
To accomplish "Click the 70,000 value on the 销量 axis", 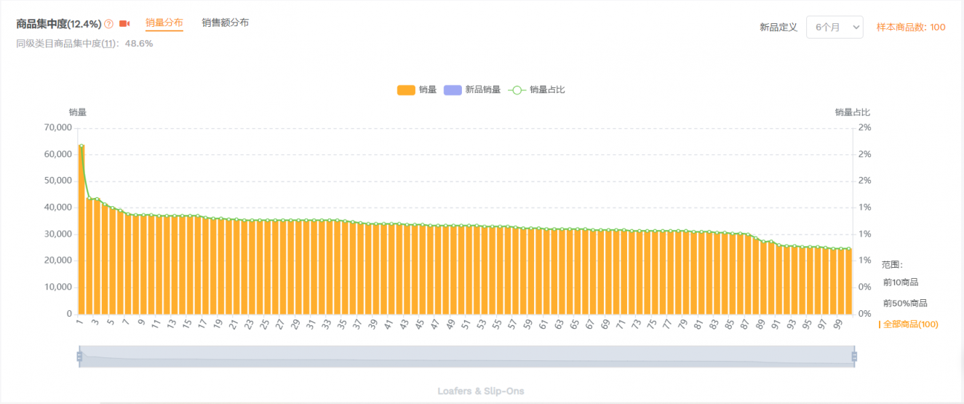I will tap(57, 127).
